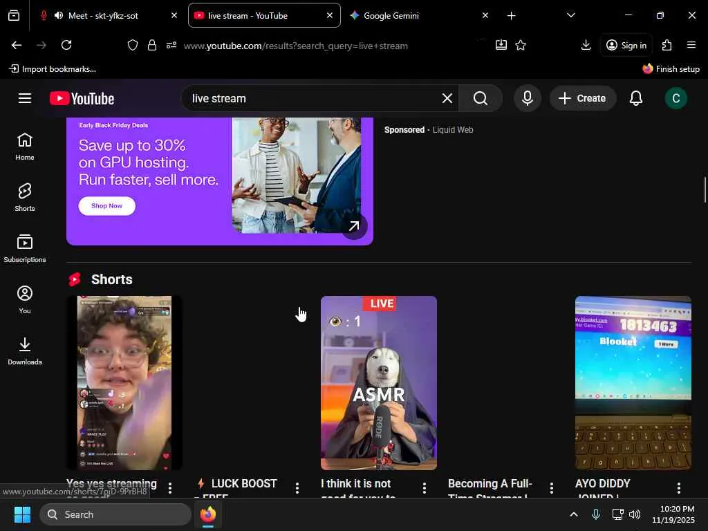
Task: Open the Blooket laptop short thumbnail
Action: (633, 383)
